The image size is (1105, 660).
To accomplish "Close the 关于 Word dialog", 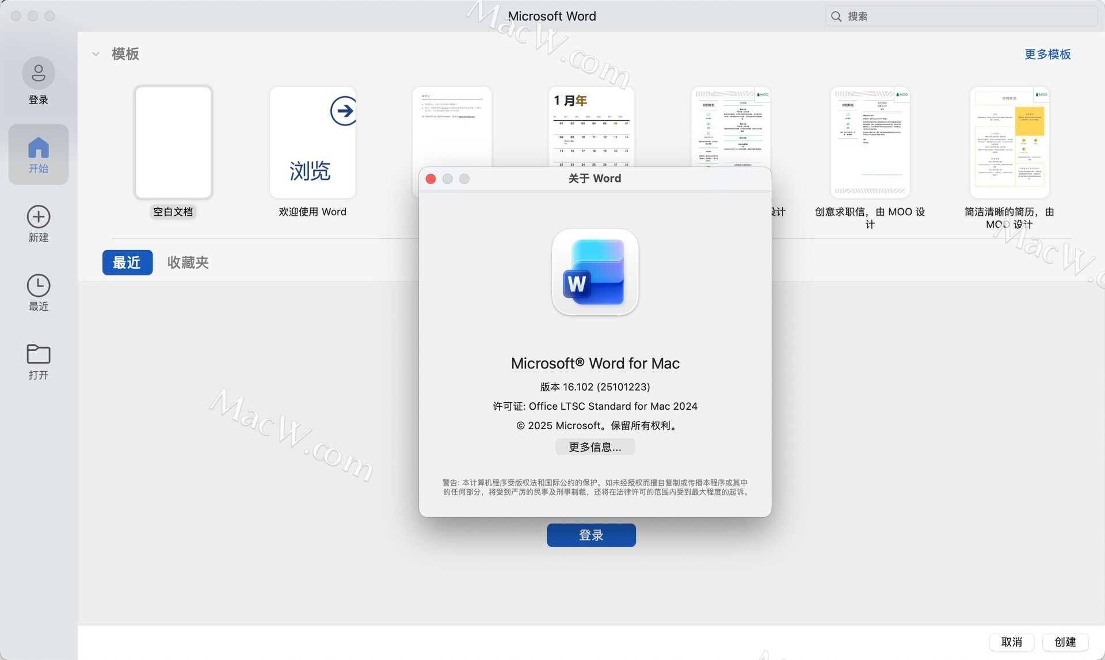I will (x=430, y=179).
